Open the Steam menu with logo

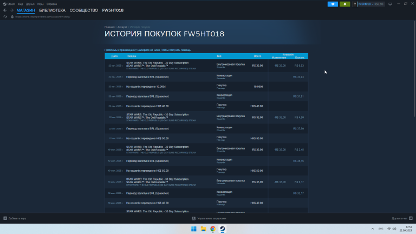9,4
